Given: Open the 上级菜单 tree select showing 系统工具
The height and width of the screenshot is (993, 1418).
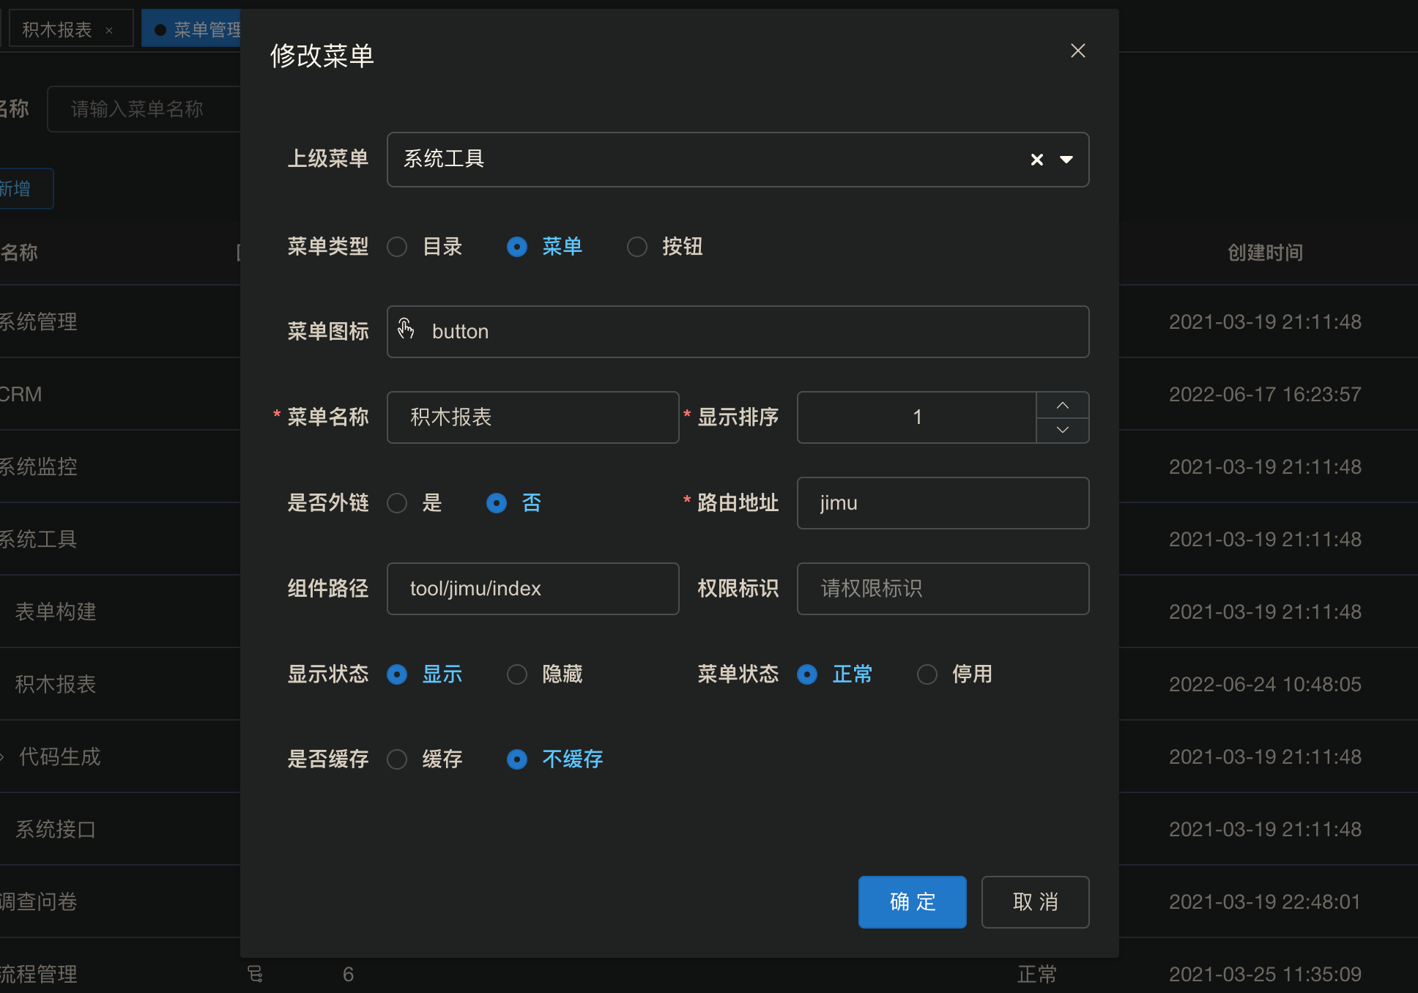Looking at the screenshot, I should [738, 160].
